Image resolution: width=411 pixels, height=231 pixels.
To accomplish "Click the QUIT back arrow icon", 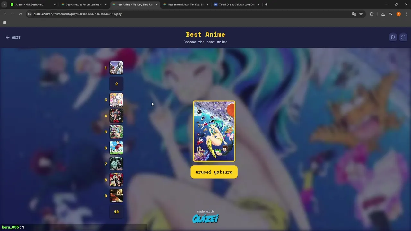I will (8, 37).
